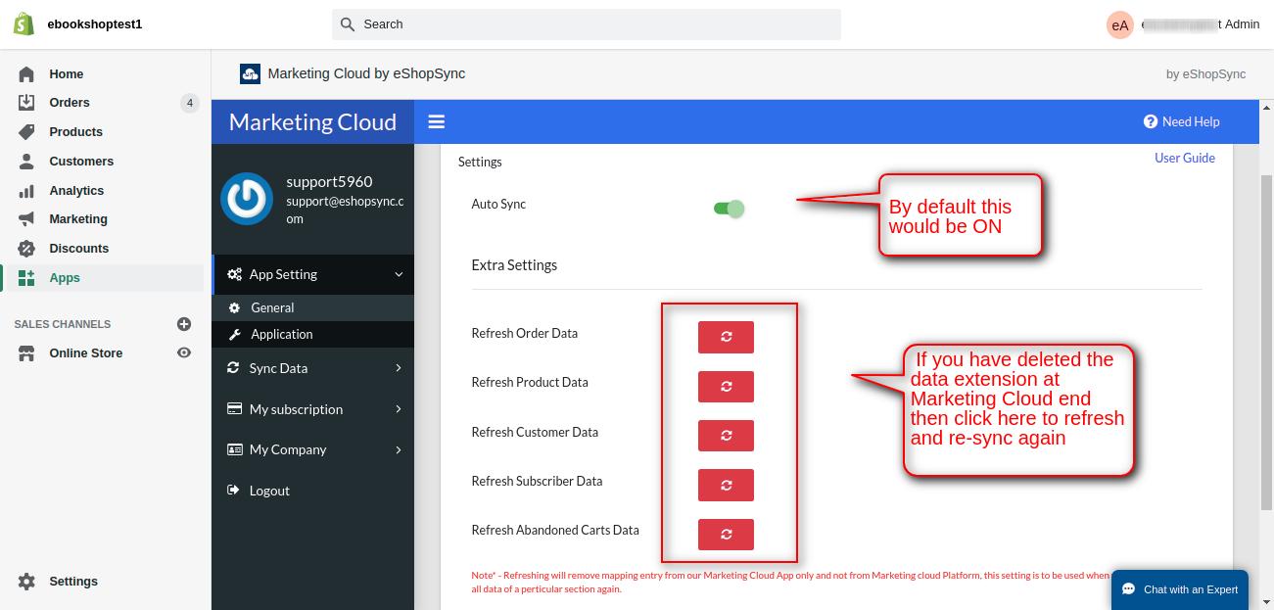
Task: Refresh Subscriber Data
Action: 726,485
